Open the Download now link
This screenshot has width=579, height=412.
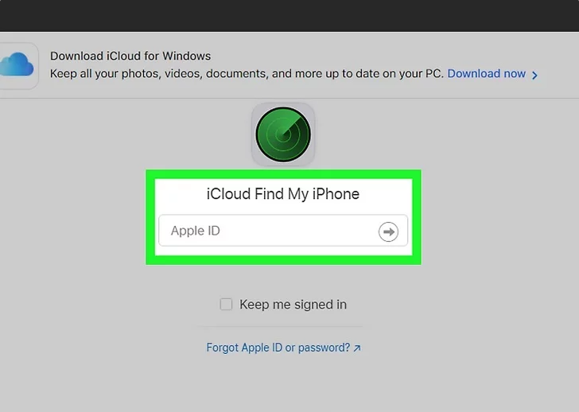click(486, 73)
